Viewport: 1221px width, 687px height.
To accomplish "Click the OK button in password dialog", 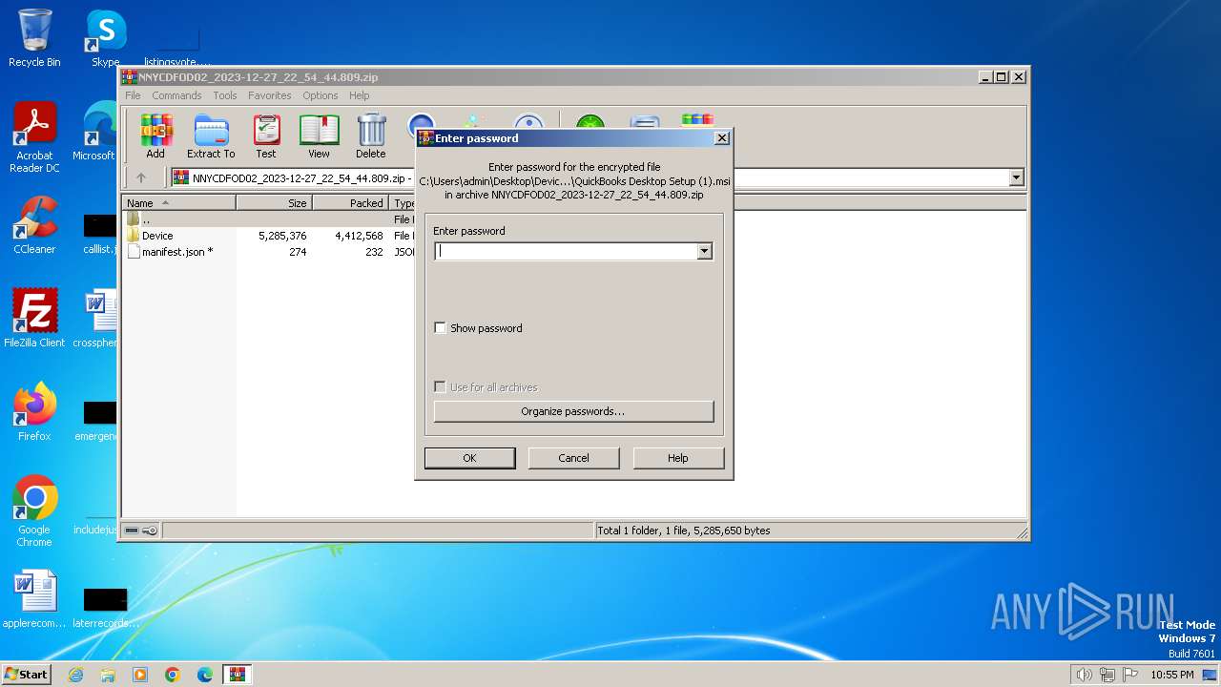I will [469, 458].
